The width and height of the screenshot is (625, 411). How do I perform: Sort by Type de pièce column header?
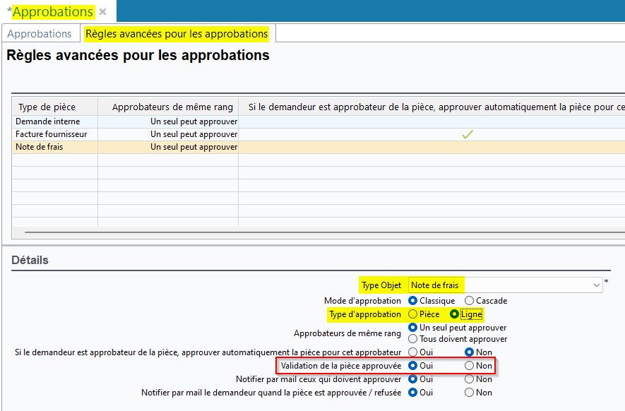pos(47,107)
